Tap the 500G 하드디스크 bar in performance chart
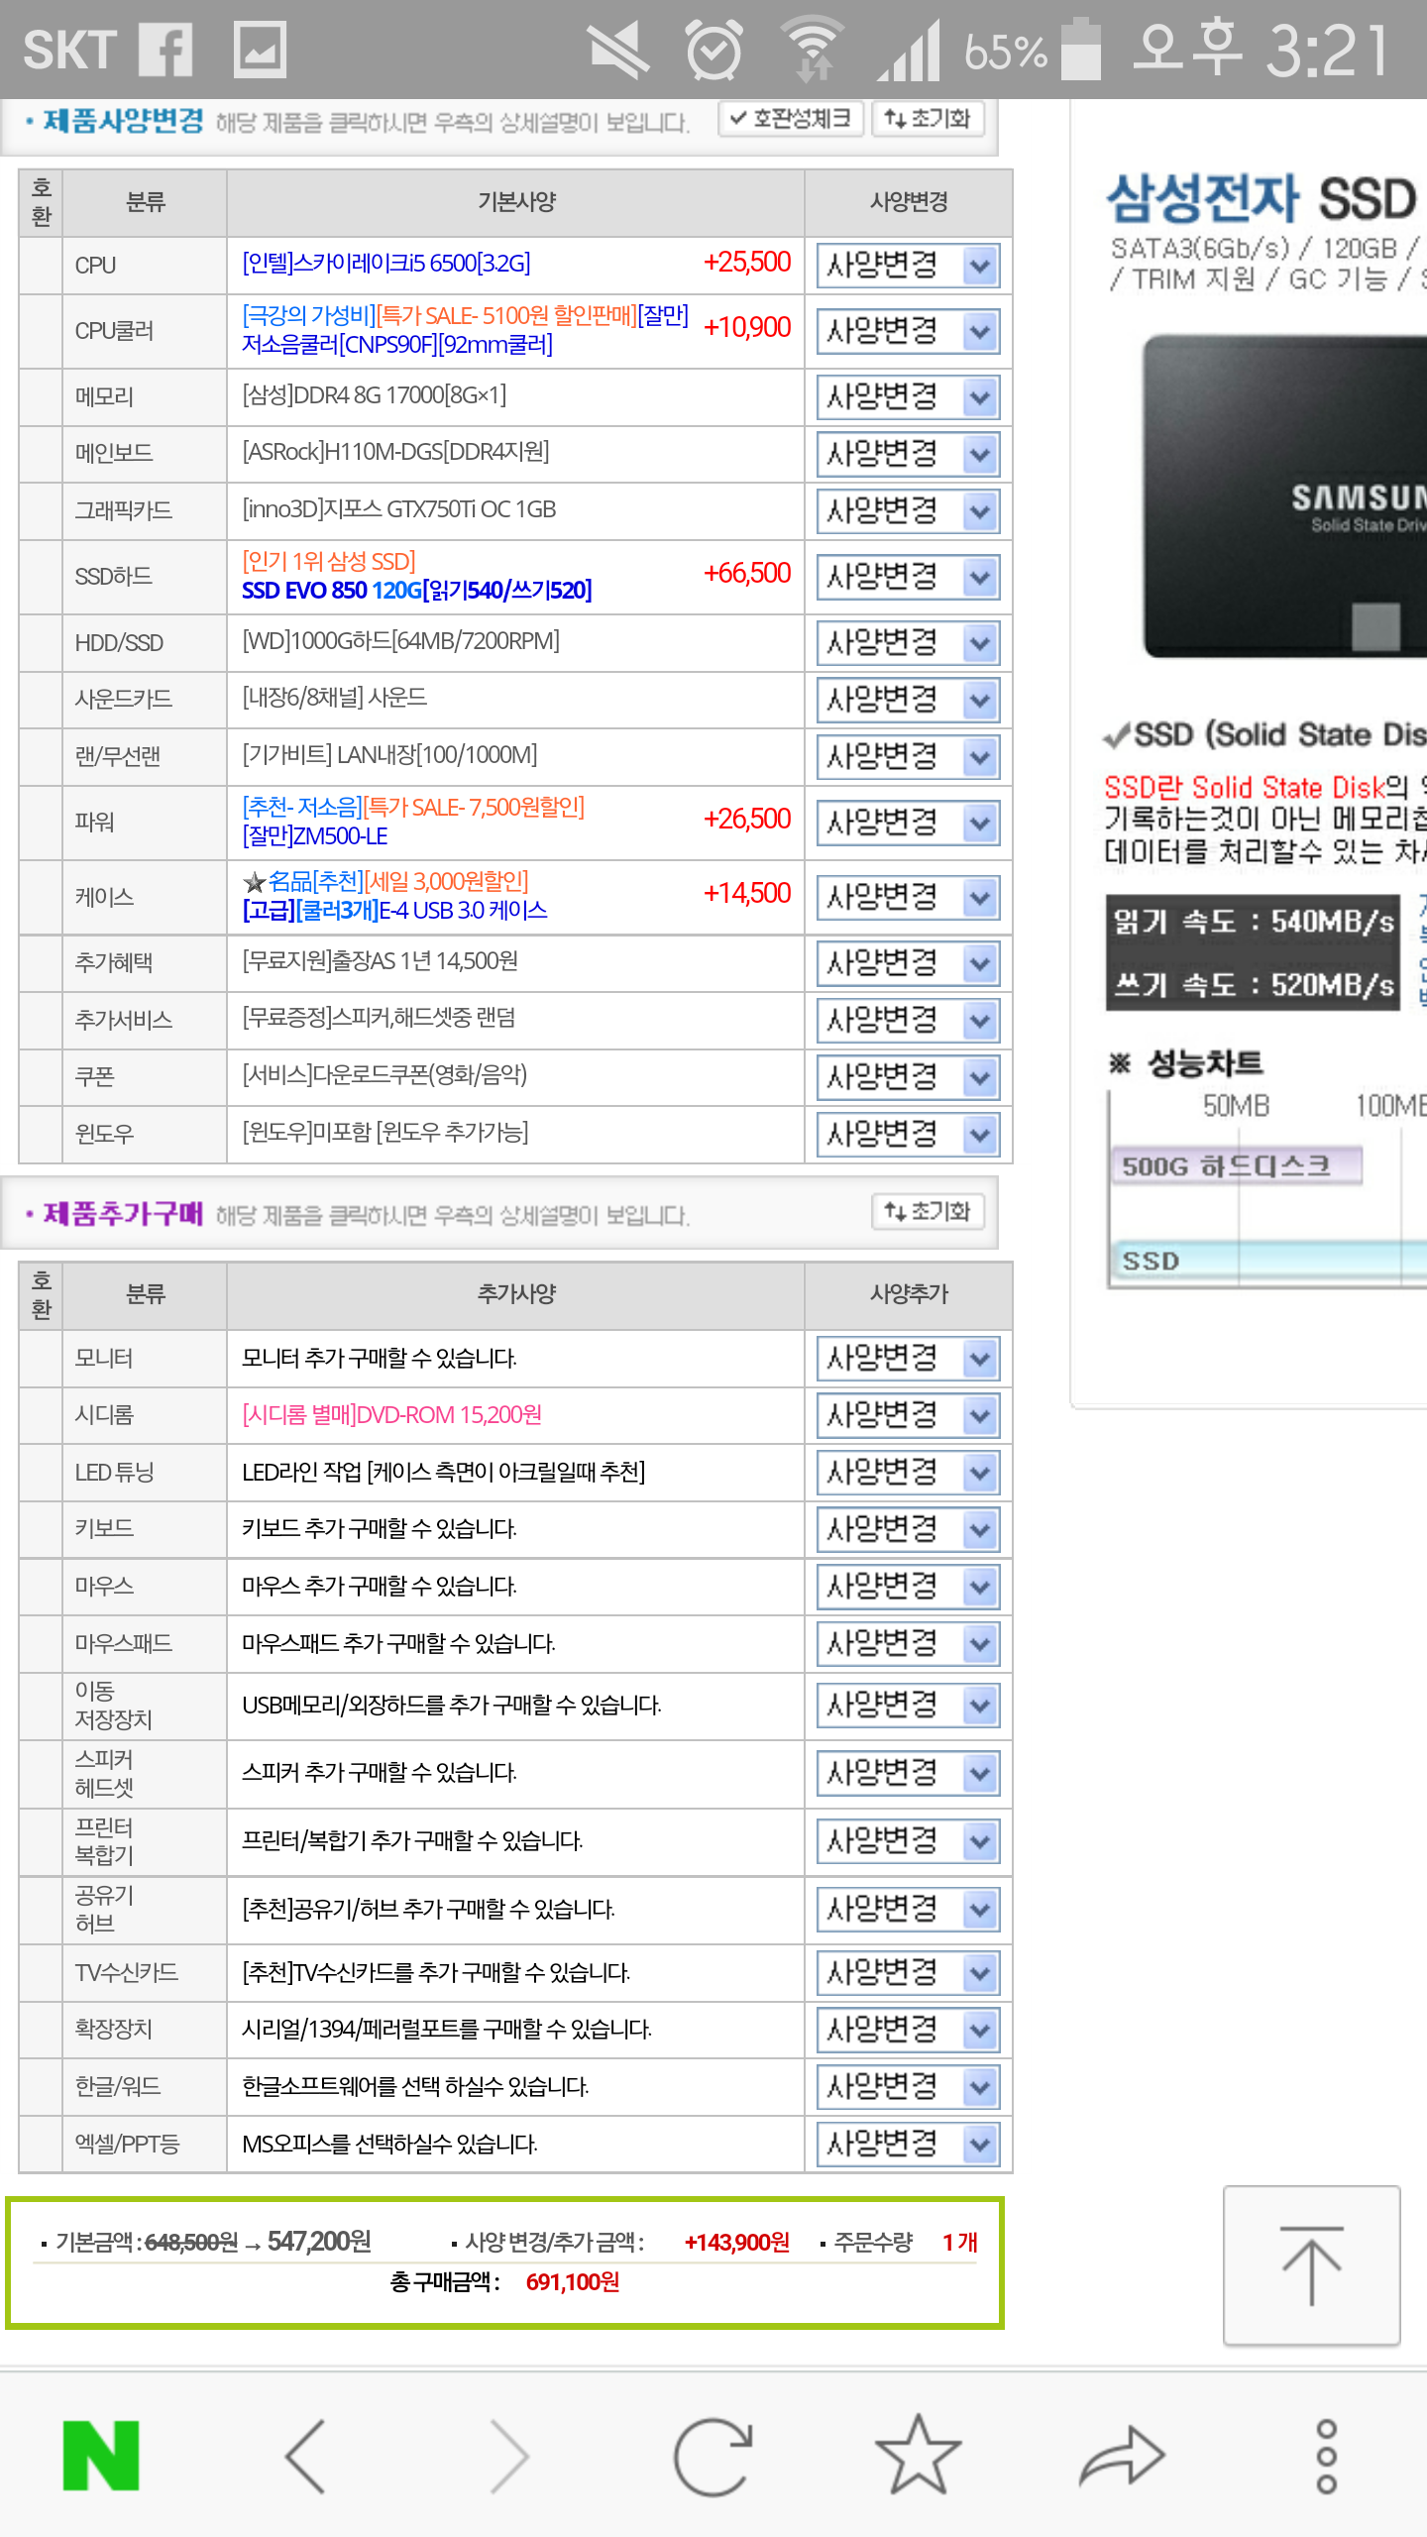This screenshot has width=1427, height=2537. [x=1236, y=1165]
